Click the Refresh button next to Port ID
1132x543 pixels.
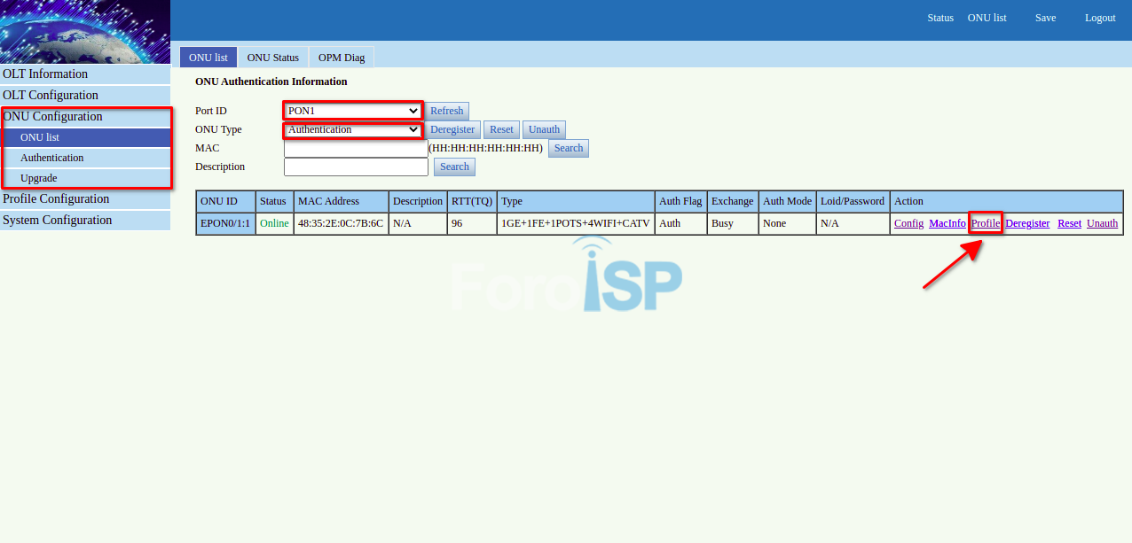pos(446,111)
